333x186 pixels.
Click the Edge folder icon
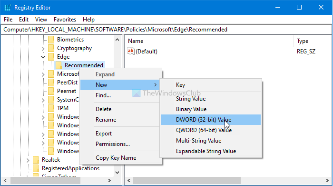(x=51, y=57)
